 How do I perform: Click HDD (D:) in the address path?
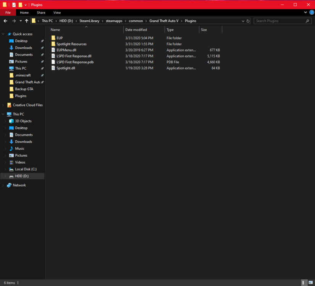pos(66,21)
